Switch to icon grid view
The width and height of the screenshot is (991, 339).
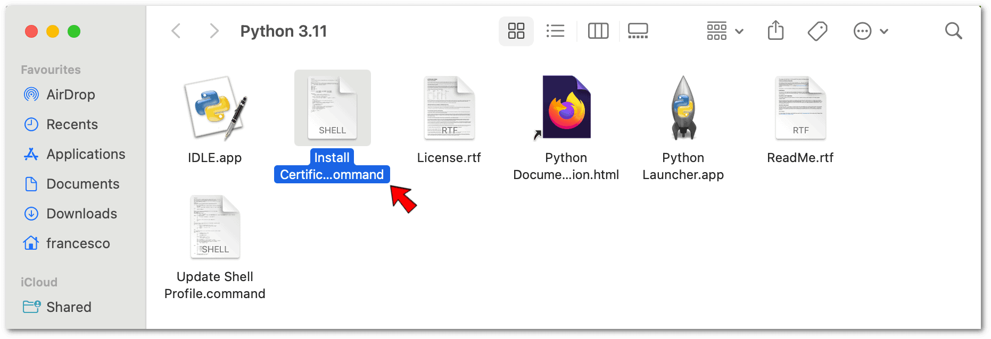(x=516, y=31)
